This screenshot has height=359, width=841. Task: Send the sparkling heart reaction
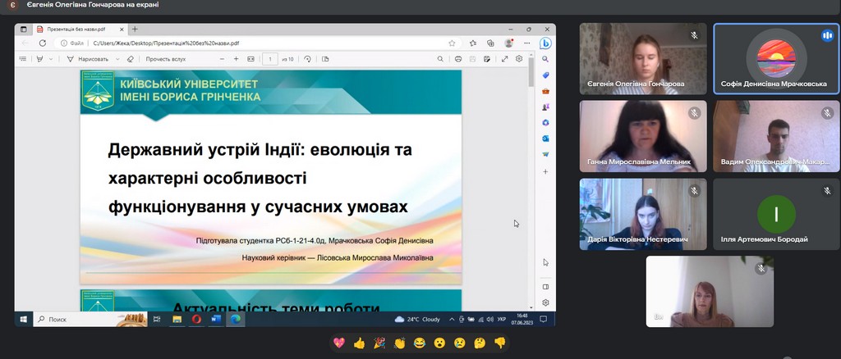click(339, 343)
